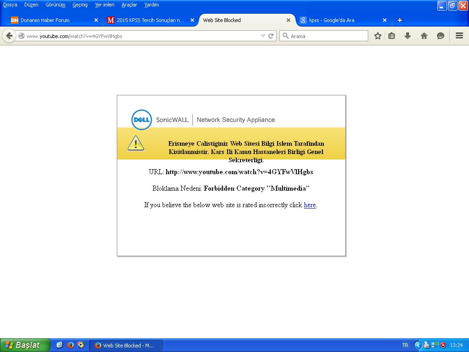Screen dimensions: 469x352
Task: Minimize the Firefox window
Action: (442, 5)
